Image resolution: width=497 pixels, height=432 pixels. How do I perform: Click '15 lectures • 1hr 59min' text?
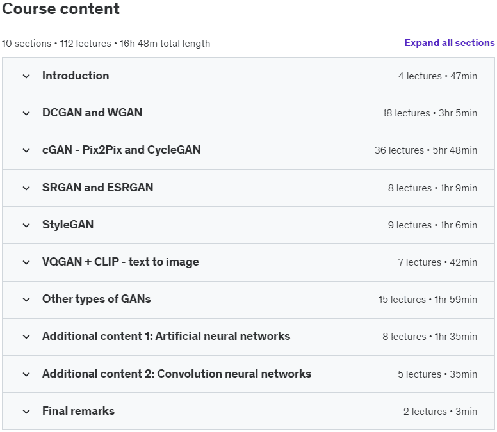click(428, 300)
